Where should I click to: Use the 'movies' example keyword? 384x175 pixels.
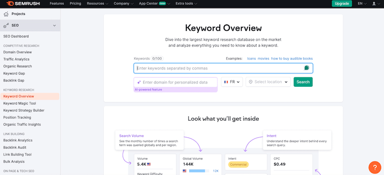click(263, 58)
